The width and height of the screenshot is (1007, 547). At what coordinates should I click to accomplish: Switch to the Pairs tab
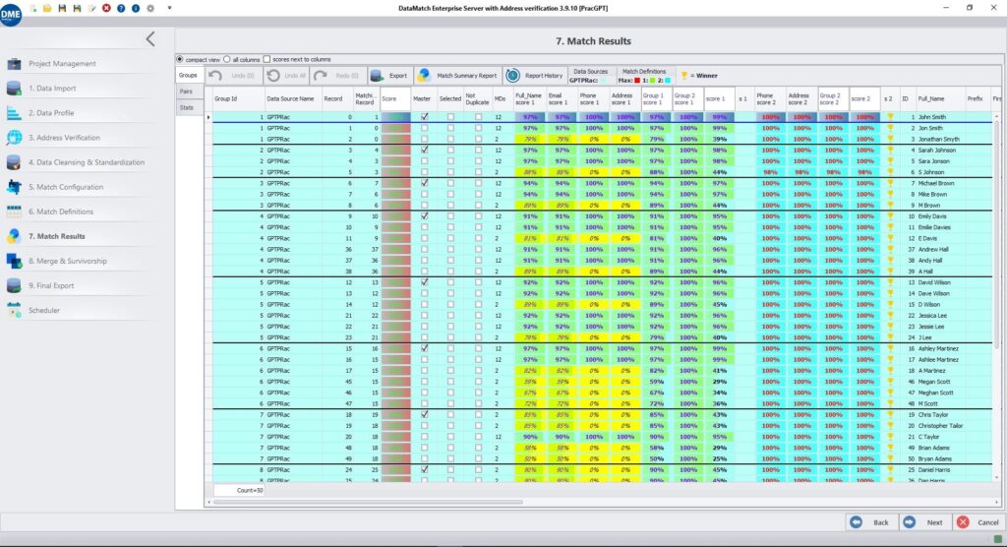(187, 91)
